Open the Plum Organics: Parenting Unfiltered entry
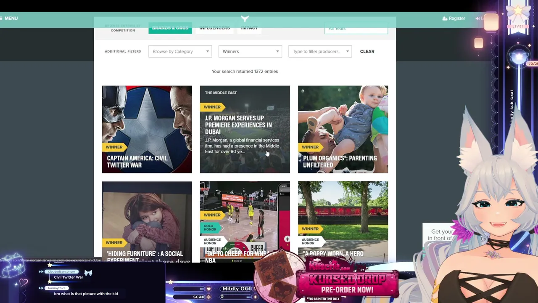 pos(343,129)
